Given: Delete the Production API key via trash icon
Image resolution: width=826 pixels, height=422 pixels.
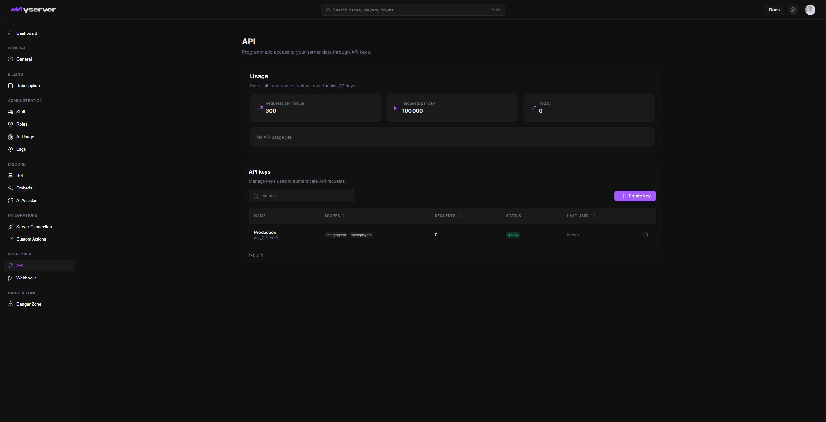Looking at the screenshot, I should (x=645, y=235).
